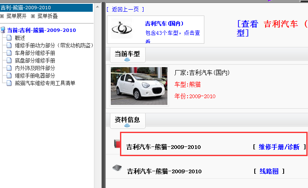Click the gray book icon for 线路图
The image size is (308, 188).
[117, 168]
